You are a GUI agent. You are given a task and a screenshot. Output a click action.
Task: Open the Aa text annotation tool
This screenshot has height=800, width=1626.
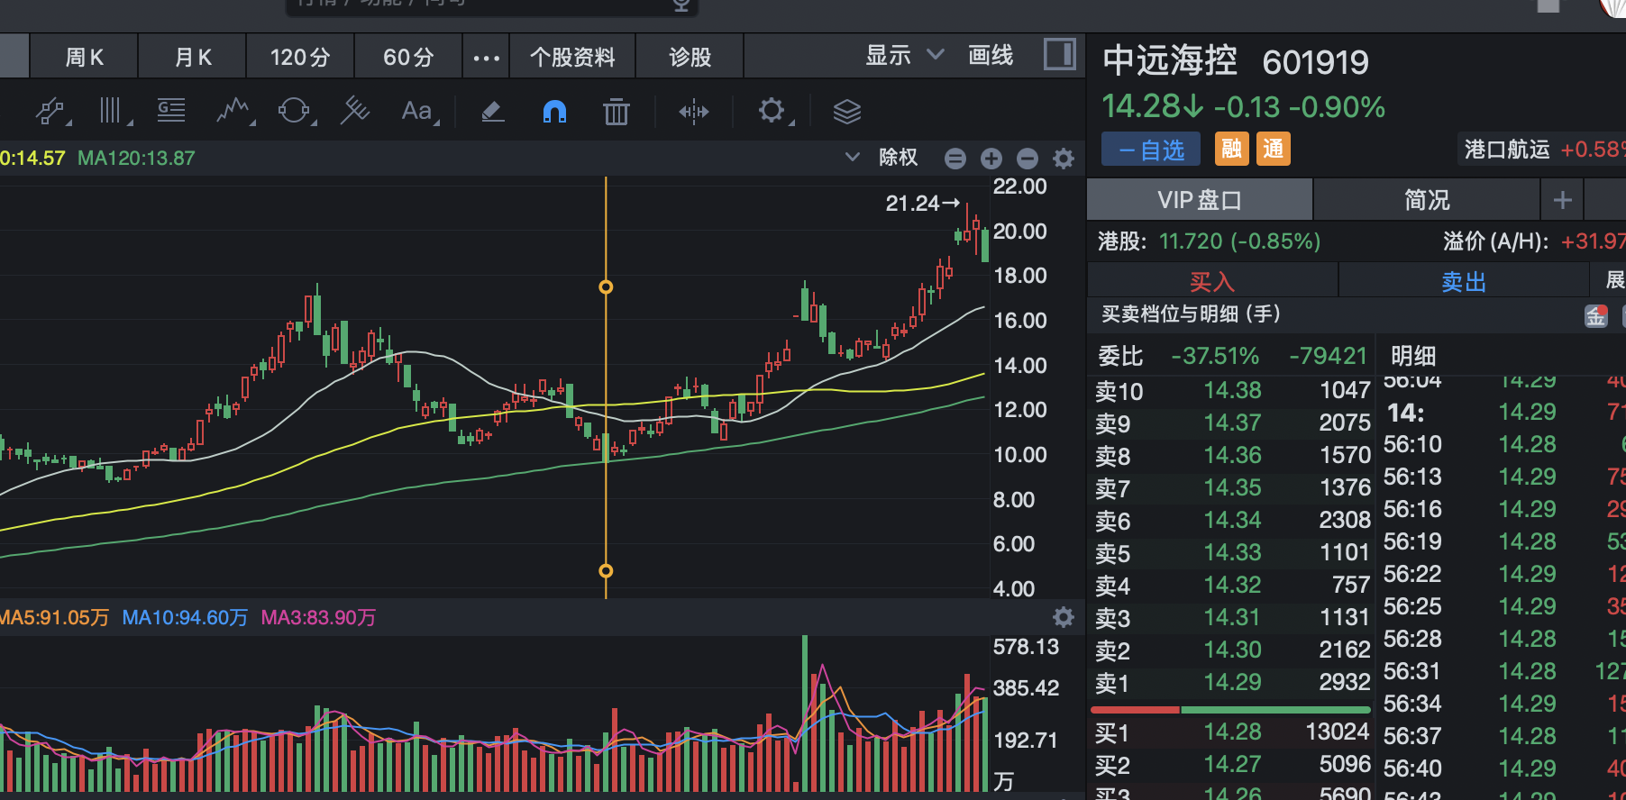(417, 112)
